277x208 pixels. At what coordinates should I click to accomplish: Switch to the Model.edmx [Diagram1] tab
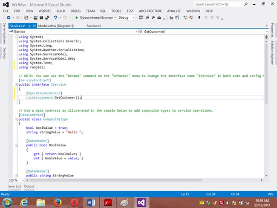pos(55,26)
